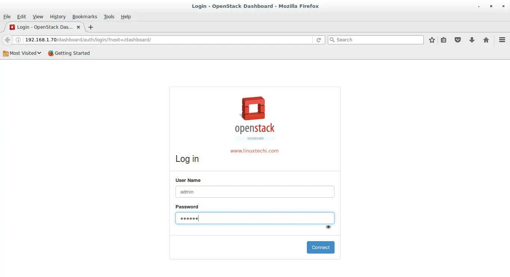Click the Log in heading text
The height and width of the screenshot is (277, 510).
[x=187, y=159]
